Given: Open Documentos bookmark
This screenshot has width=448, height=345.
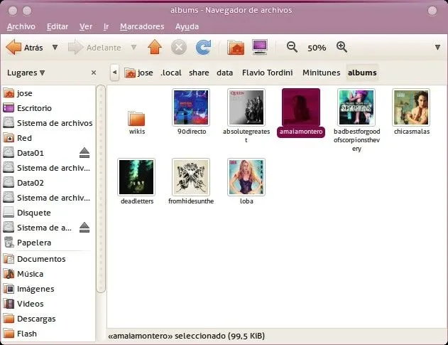Looking at the screenshot, I should [x=48, y=259].
